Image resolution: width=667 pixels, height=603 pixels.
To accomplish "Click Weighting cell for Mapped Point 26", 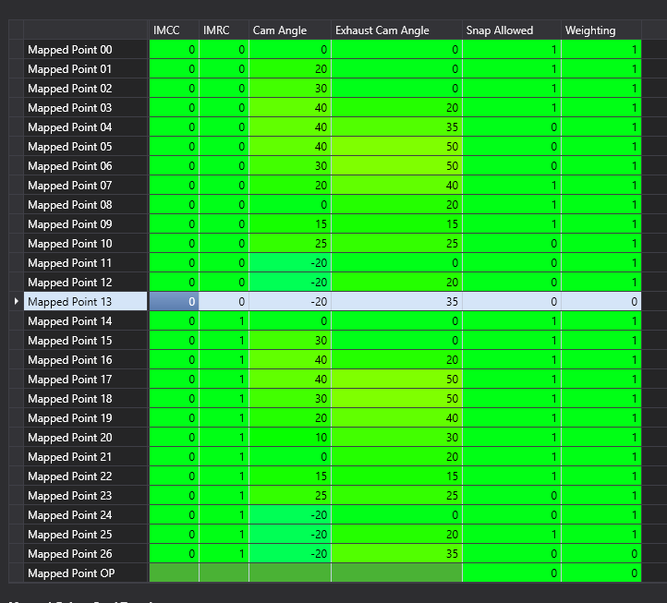I will click(x=601, y=554).
